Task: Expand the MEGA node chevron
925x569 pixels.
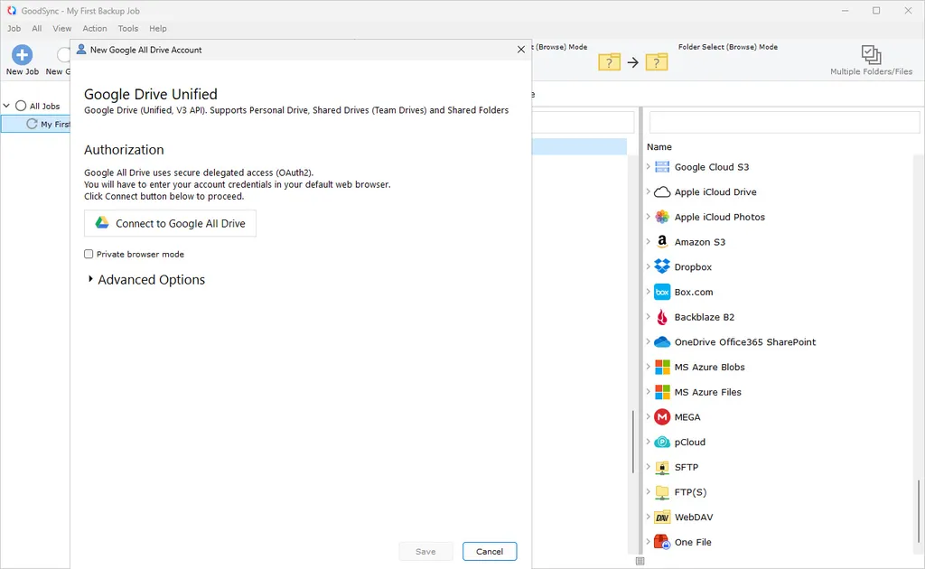Action: tap(648, 417)
